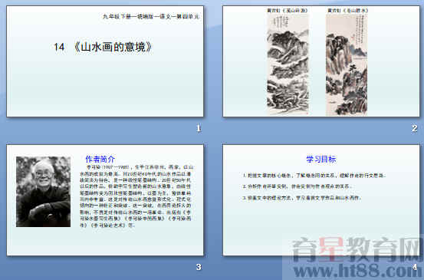Click the 学习目标 heading on slide 4
The height and width of the screenshot is (280, 424).
point(321,159)
